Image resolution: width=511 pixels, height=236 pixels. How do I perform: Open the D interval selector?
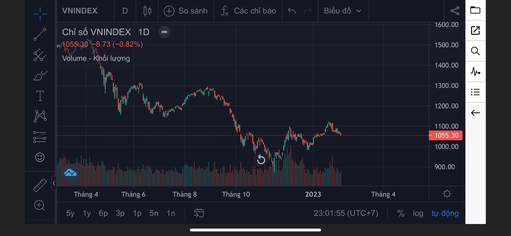(x=125, y=11)
